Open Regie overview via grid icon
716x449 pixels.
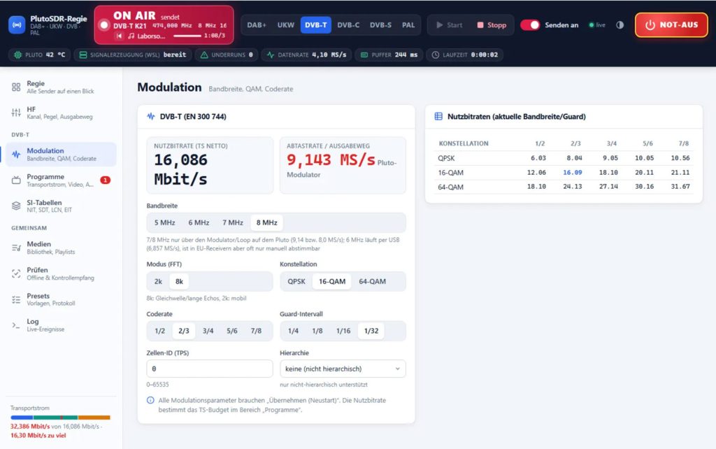(16, 87)
